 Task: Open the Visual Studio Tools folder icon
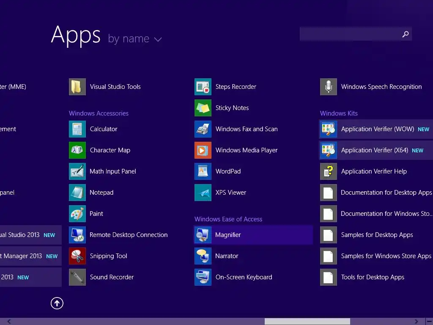(x=77, y=87)
